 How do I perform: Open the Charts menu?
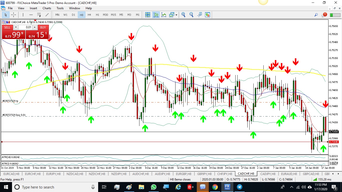[47, 8]
